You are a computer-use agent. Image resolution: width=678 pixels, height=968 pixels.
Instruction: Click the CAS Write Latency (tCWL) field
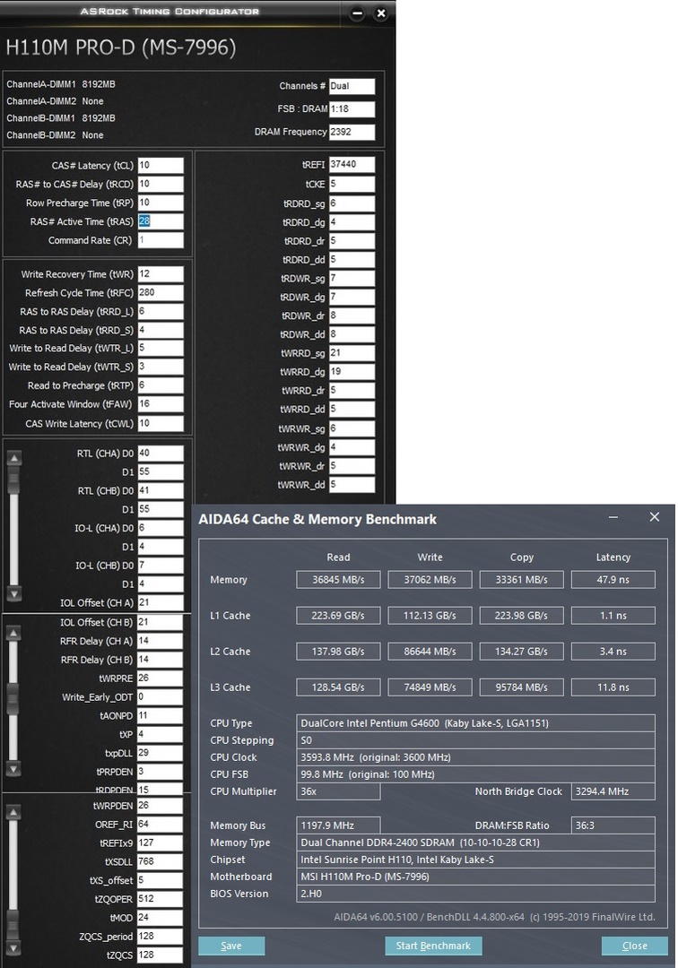pos(161,423)
